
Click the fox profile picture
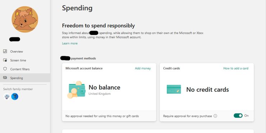[25, 19]
